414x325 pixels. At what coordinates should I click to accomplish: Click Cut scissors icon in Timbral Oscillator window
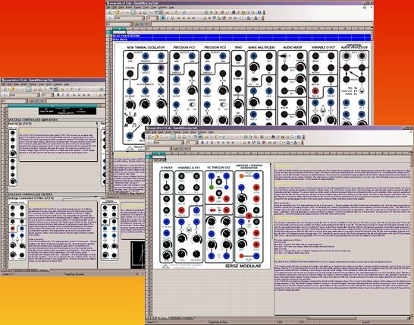click(x=167, y=12)
